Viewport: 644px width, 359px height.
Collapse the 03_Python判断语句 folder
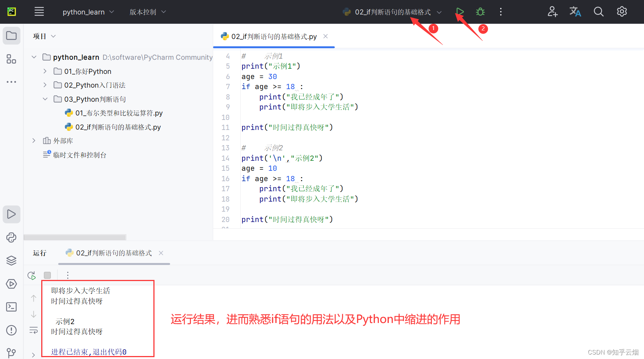pyautogui.click(x=45, y=99)
